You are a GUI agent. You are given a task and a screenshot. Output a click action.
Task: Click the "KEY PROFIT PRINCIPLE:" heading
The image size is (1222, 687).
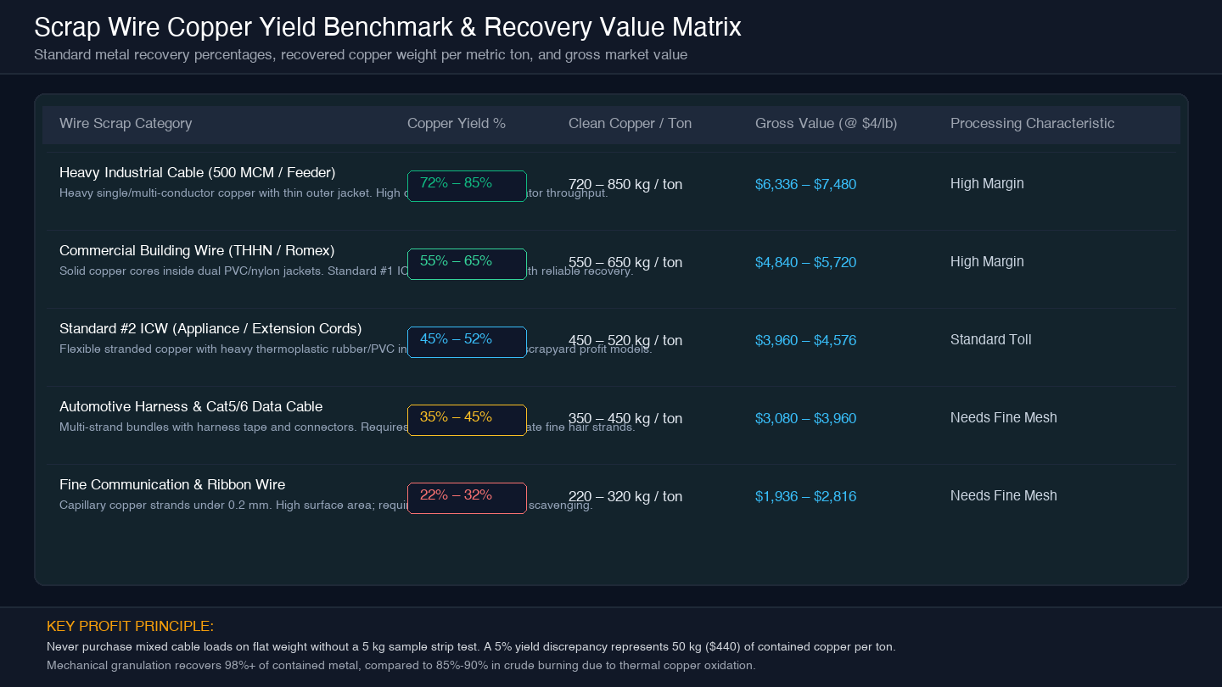131,627
